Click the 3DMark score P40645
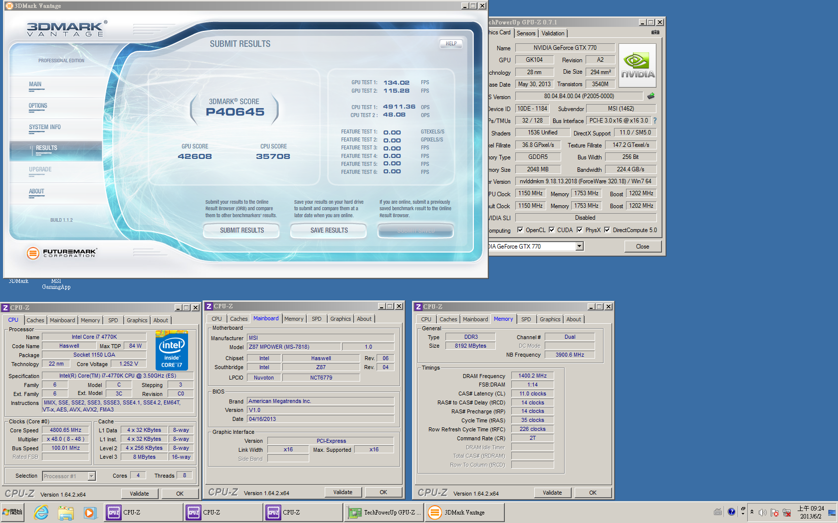This screenshot has width=838, height=523. (x=235, y=112)
